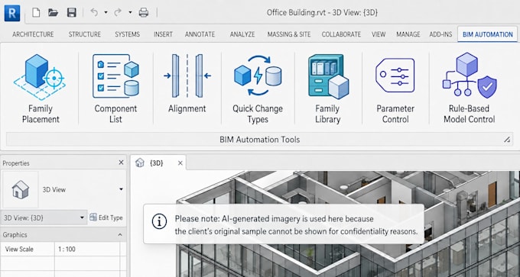Screen dimensions: 520x277
Task: Click the Revit application logo button
Action: click(x=12, y=13)
